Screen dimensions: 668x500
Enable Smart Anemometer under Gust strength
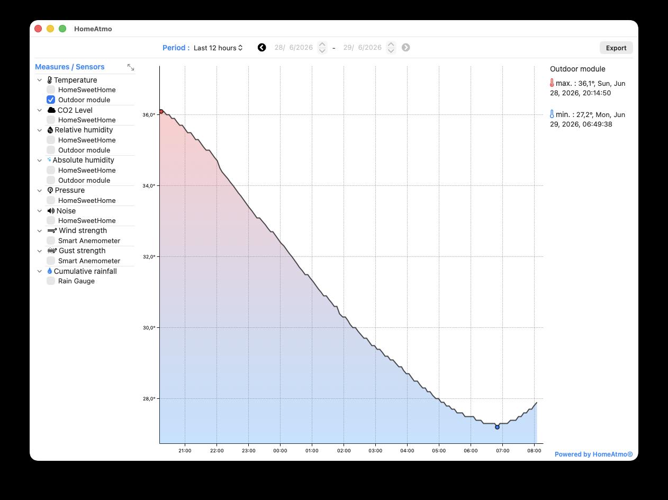point(51,261)
